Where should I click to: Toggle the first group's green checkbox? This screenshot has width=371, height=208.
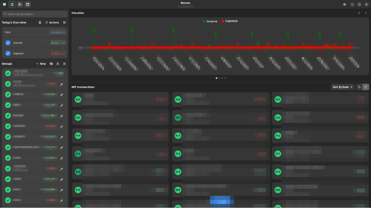click(x=8, y=73)
